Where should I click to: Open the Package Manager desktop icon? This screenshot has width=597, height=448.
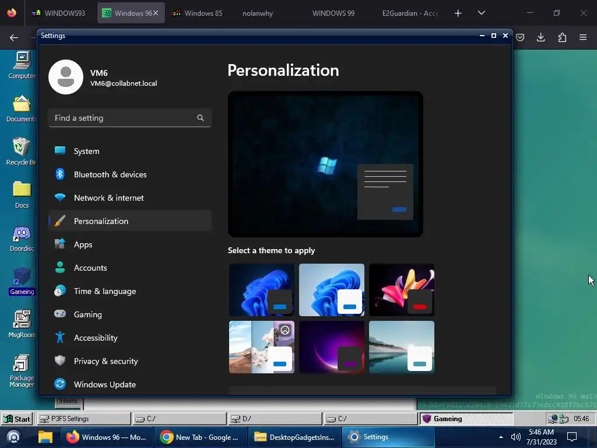click(22, 370)
